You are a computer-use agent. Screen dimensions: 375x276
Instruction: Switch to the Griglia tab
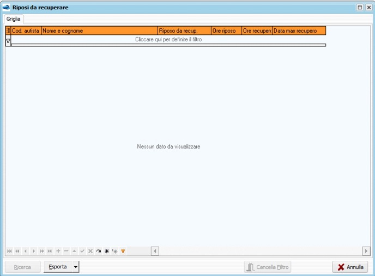14,19
